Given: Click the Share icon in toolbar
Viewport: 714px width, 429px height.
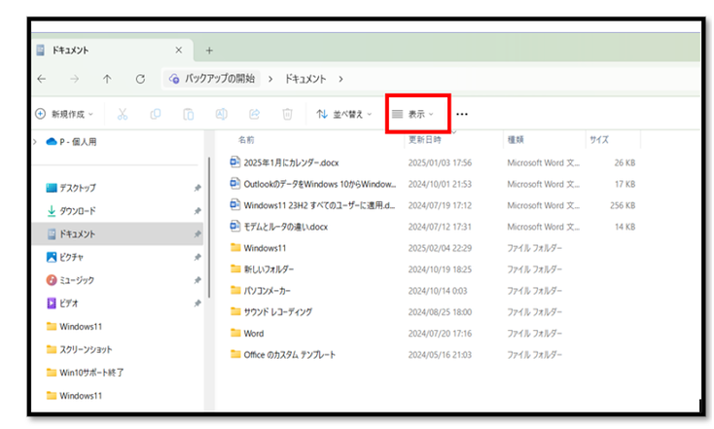Looking at the screenshot, I should (254, 114).
